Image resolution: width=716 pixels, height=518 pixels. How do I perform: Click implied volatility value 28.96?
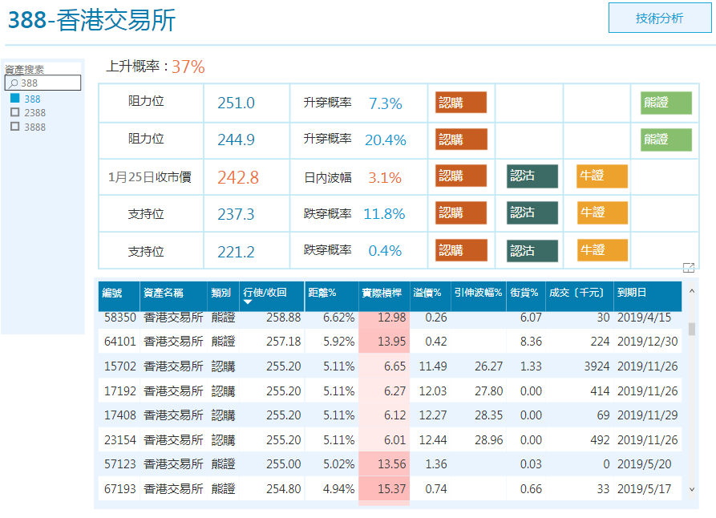488,440
